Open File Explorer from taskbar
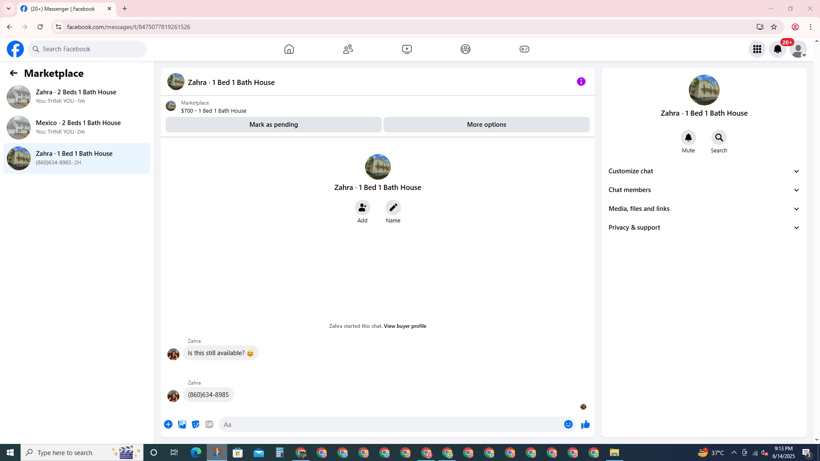The image size is (820, 461). [x=614, y=452]
